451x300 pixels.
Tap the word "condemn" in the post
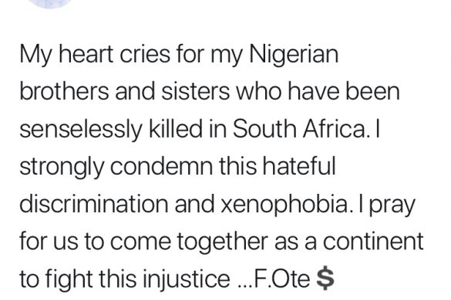(x=161, y=166)
